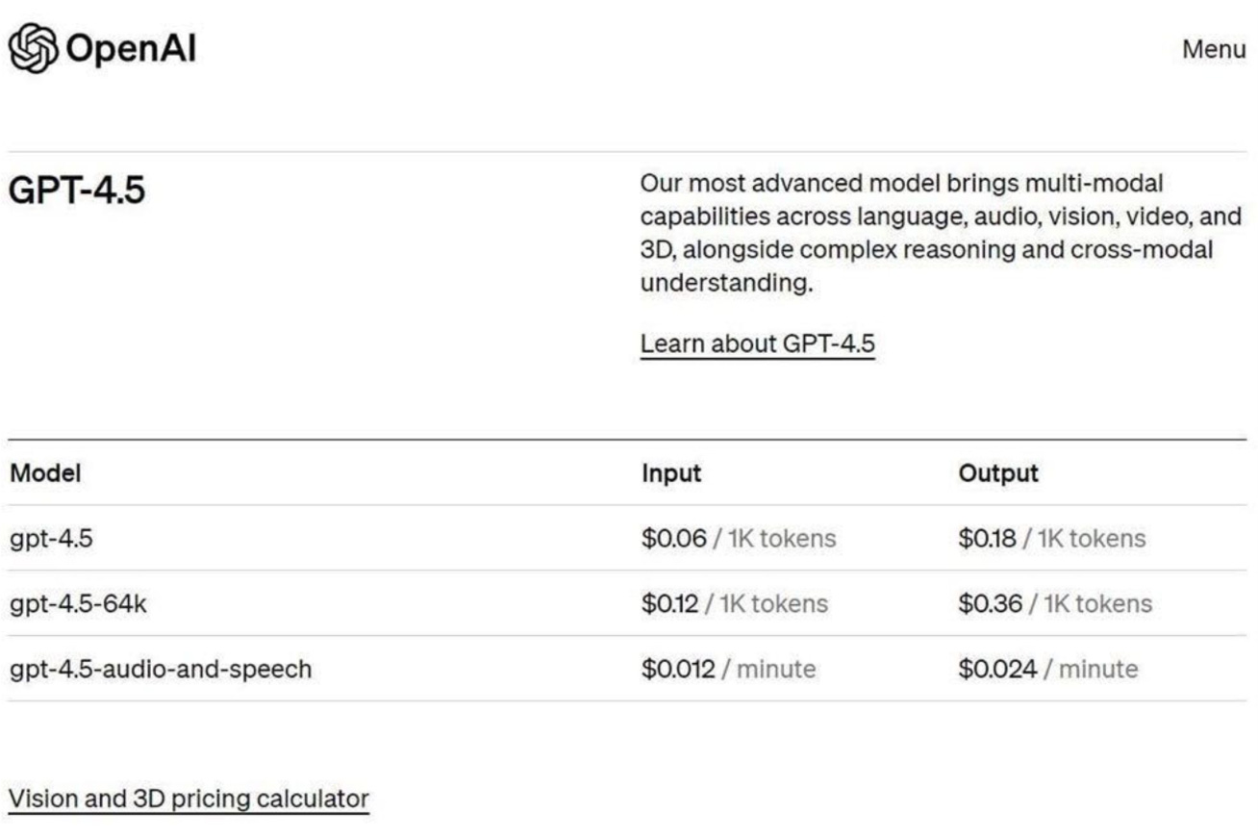
Task: Click the $0.012 per minute input price
Action: 678,669
